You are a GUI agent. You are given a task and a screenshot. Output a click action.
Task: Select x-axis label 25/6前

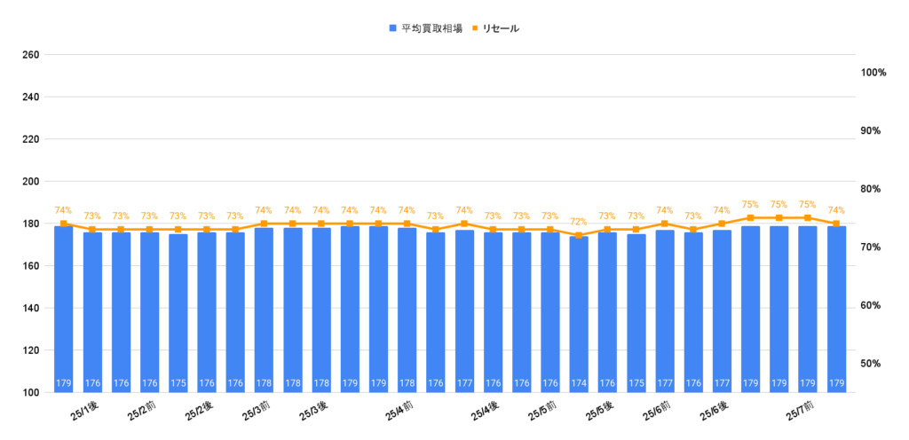click(x=658, y=412)
